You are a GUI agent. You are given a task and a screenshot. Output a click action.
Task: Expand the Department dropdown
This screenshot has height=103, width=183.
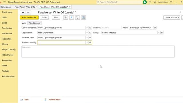tap(87, 33)
